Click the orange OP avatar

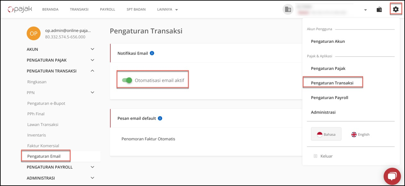pyautogui.click(x=34, y=33)
